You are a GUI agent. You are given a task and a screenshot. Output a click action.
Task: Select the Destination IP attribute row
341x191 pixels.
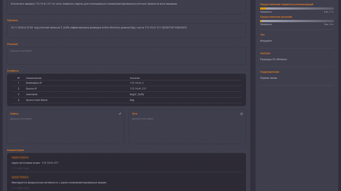pos(126,83)
